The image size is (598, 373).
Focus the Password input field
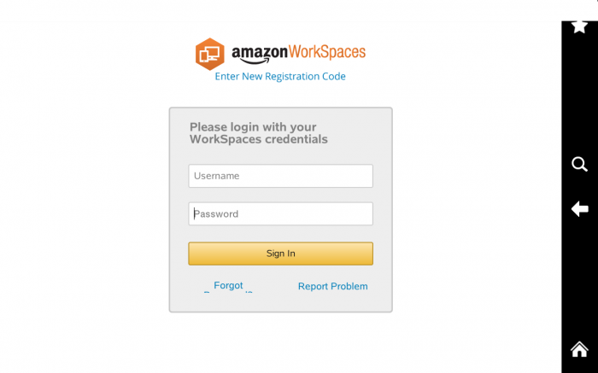tap(281, 213)
